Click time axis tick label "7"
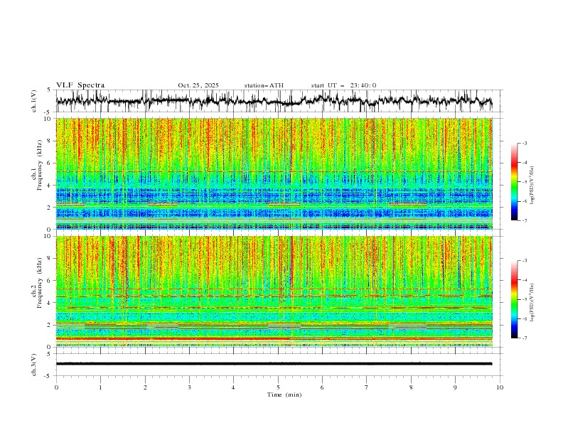This screenshot has width=563, height=435. [367, 387]
